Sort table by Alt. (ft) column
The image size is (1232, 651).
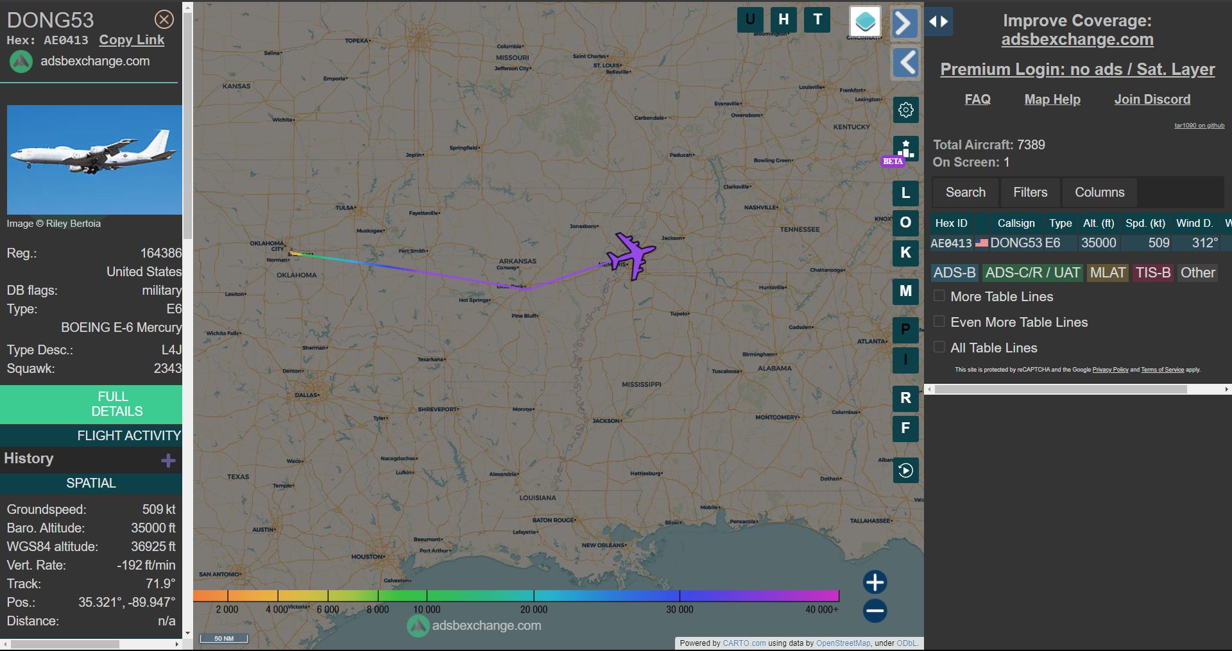(x=1099, y=223)
